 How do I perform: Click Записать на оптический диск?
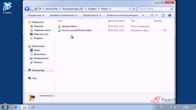coord(122,15)
